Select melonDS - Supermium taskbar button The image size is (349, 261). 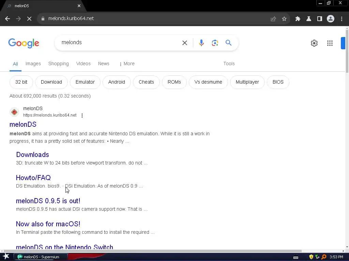pyautogui.click(x=41, y=257)
